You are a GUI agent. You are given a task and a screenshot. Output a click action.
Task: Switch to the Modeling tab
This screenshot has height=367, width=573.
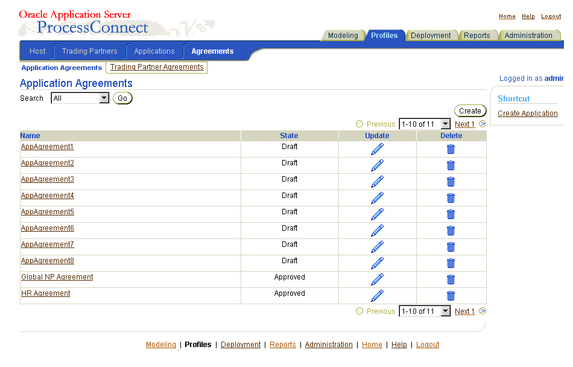343,36
